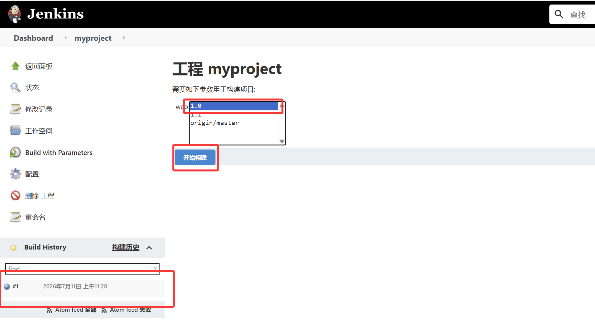Open Atom feed 失败 link

pos(130,310)
